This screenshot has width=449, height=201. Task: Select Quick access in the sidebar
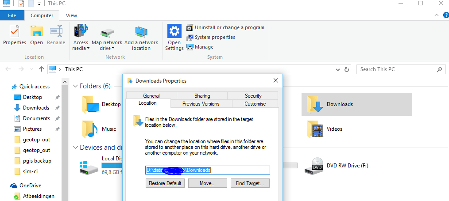tap(30, 87)
